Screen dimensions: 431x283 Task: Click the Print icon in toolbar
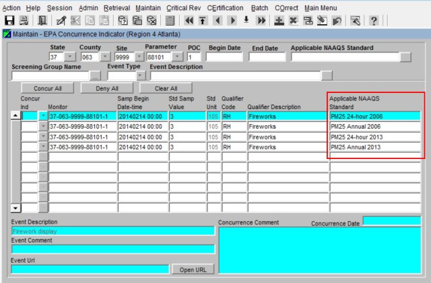click(x=24, y=21)
